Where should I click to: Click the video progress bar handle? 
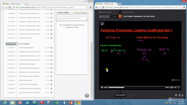tap(124, 87)
